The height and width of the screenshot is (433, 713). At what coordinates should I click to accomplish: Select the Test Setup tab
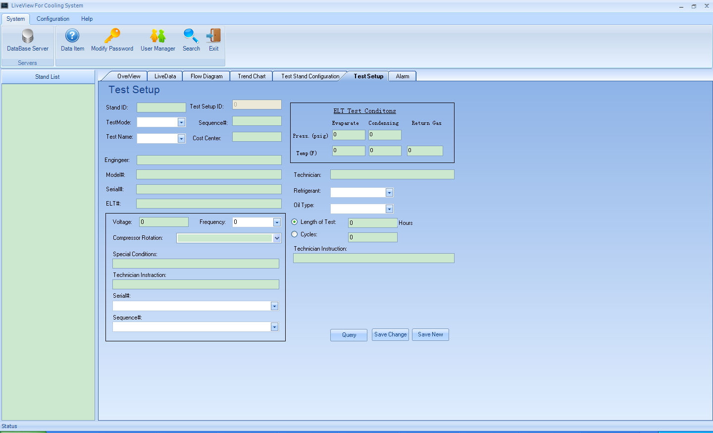click(x=368, y=76)
